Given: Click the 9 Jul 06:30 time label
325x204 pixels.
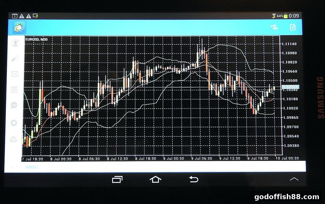Looking at the screenshot, I should (202, 158).
